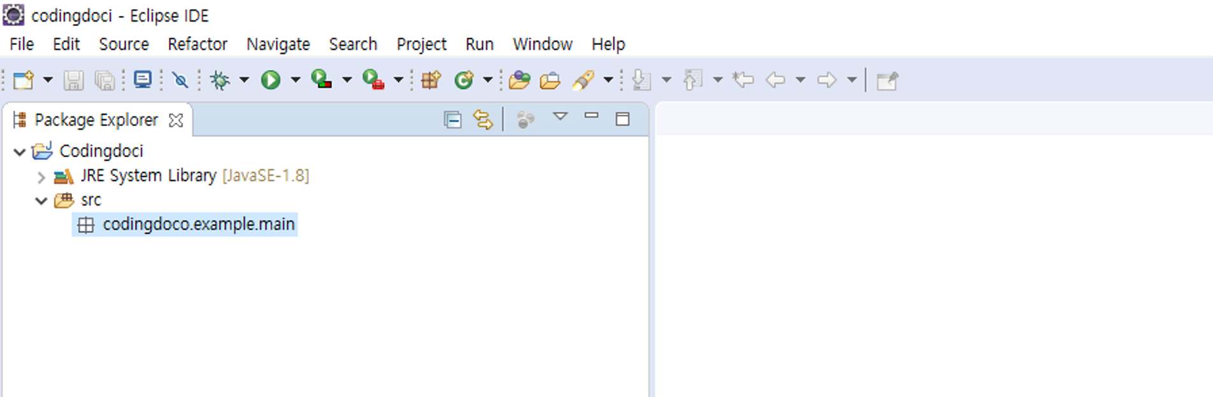Click the Open Task folder icon
Viewport: 1213px width, 397px height.
pos(550,80)
